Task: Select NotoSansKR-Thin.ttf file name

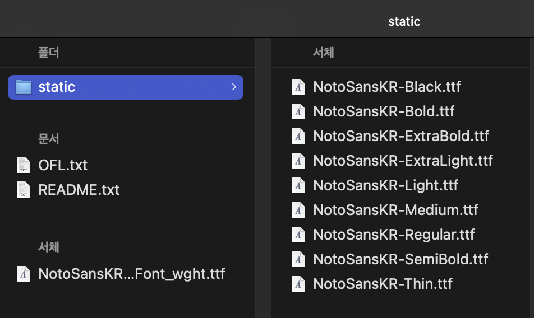Action: click(x=383, y=284)
